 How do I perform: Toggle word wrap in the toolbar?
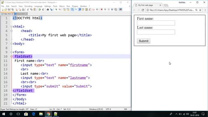[x=72, y=9]
